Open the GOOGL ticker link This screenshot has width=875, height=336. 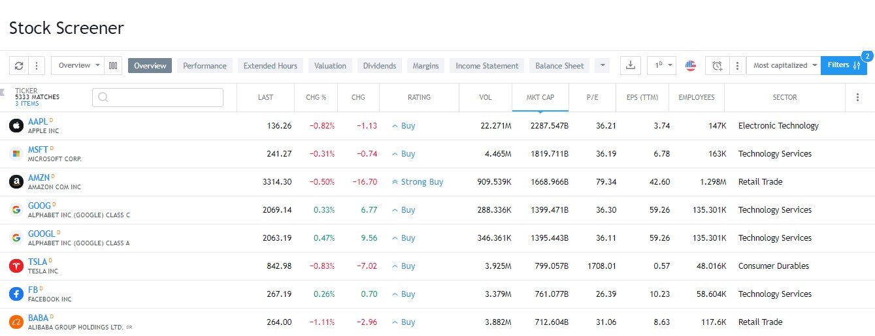click(41, 234)
